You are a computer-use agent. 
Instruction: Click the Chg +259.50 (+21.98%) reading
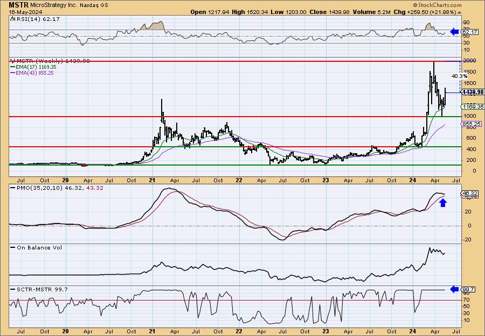click(425, 12)
